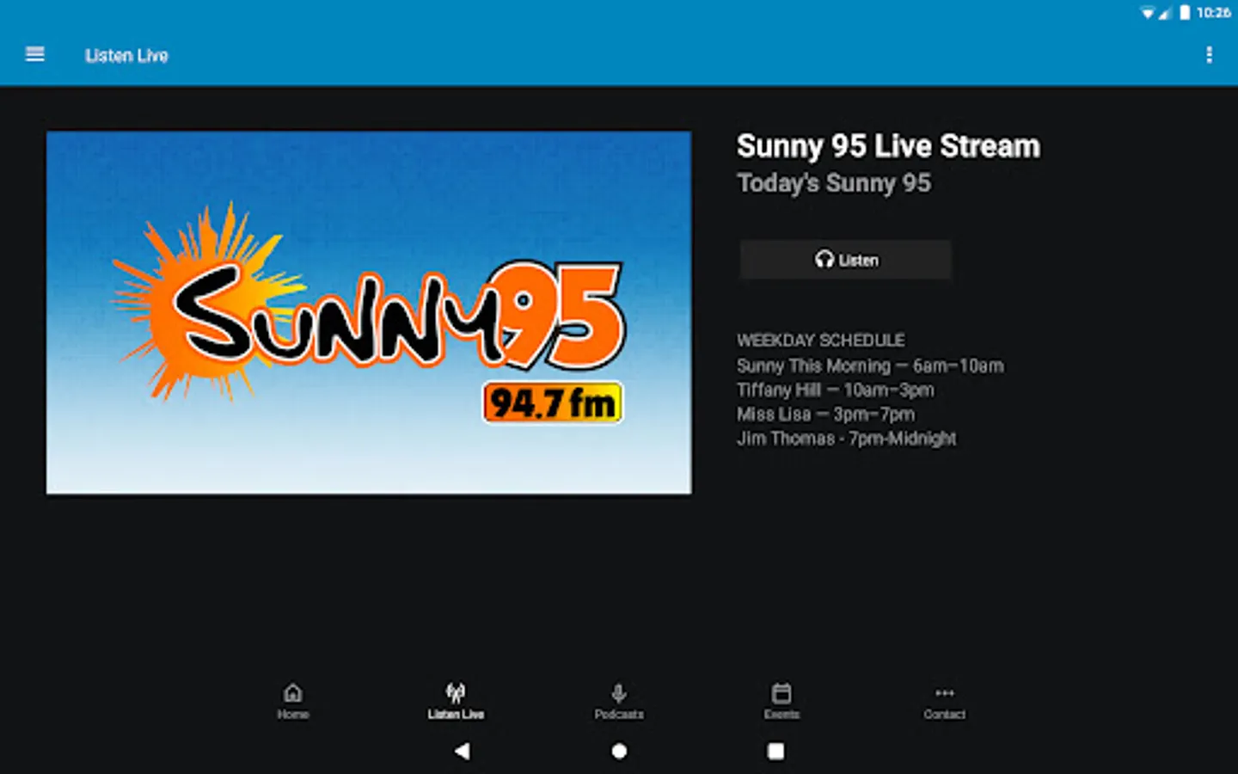Check the Wi-Fi status icon

pyautogui.click(x=1147, y=12)
